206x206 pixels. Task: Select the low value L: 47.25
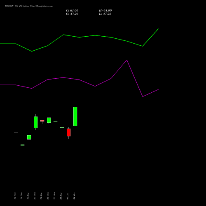click(x=105, y=14)
